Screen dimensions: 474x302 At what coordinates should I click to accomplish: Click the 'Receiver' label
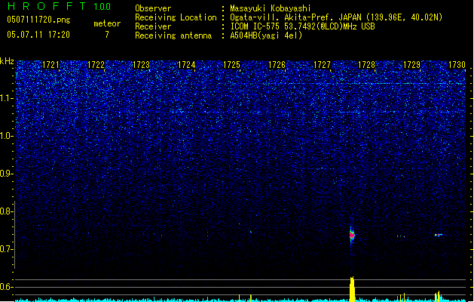153,26
